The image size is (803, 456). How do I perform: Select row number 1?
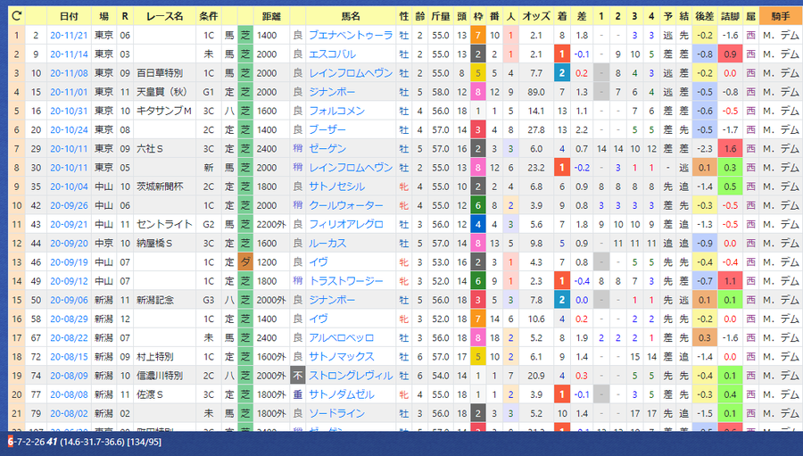click(x=16, y=36)
